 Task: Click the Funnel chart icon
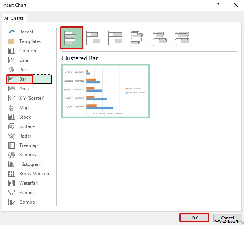pyautogui.click(x=11, y=193)
